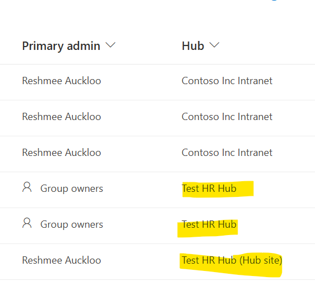Select second Reshmee Auckloo primary admin entry

[62, 117]
